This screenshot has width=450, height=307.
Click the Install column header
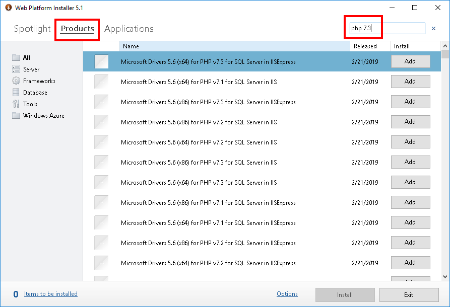(x=415, y=46)
